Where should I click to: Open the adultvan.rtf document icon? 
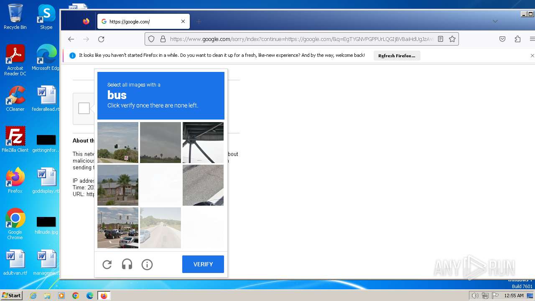pyautogui.click(x=15, y=263)
